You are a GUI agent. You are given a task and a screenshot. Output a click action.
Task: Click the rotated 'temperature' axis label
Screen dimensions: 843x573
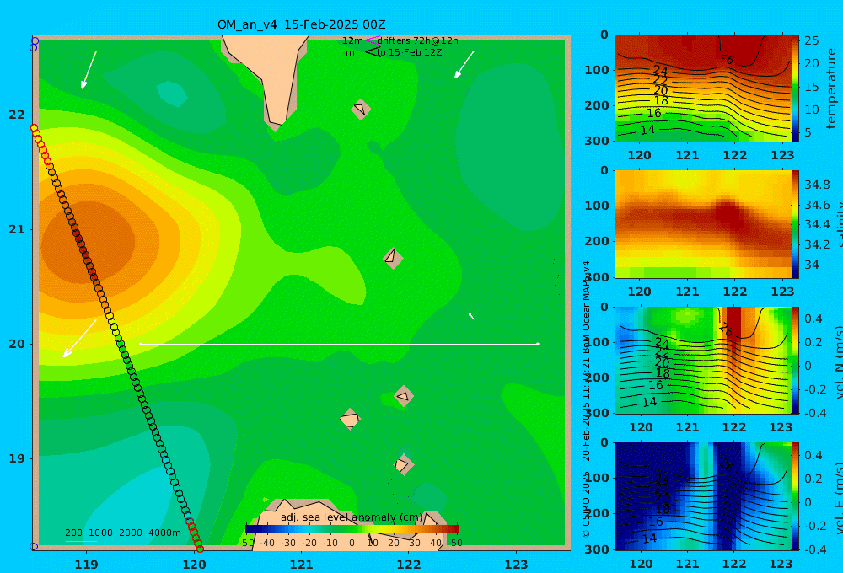coord(831,88)
